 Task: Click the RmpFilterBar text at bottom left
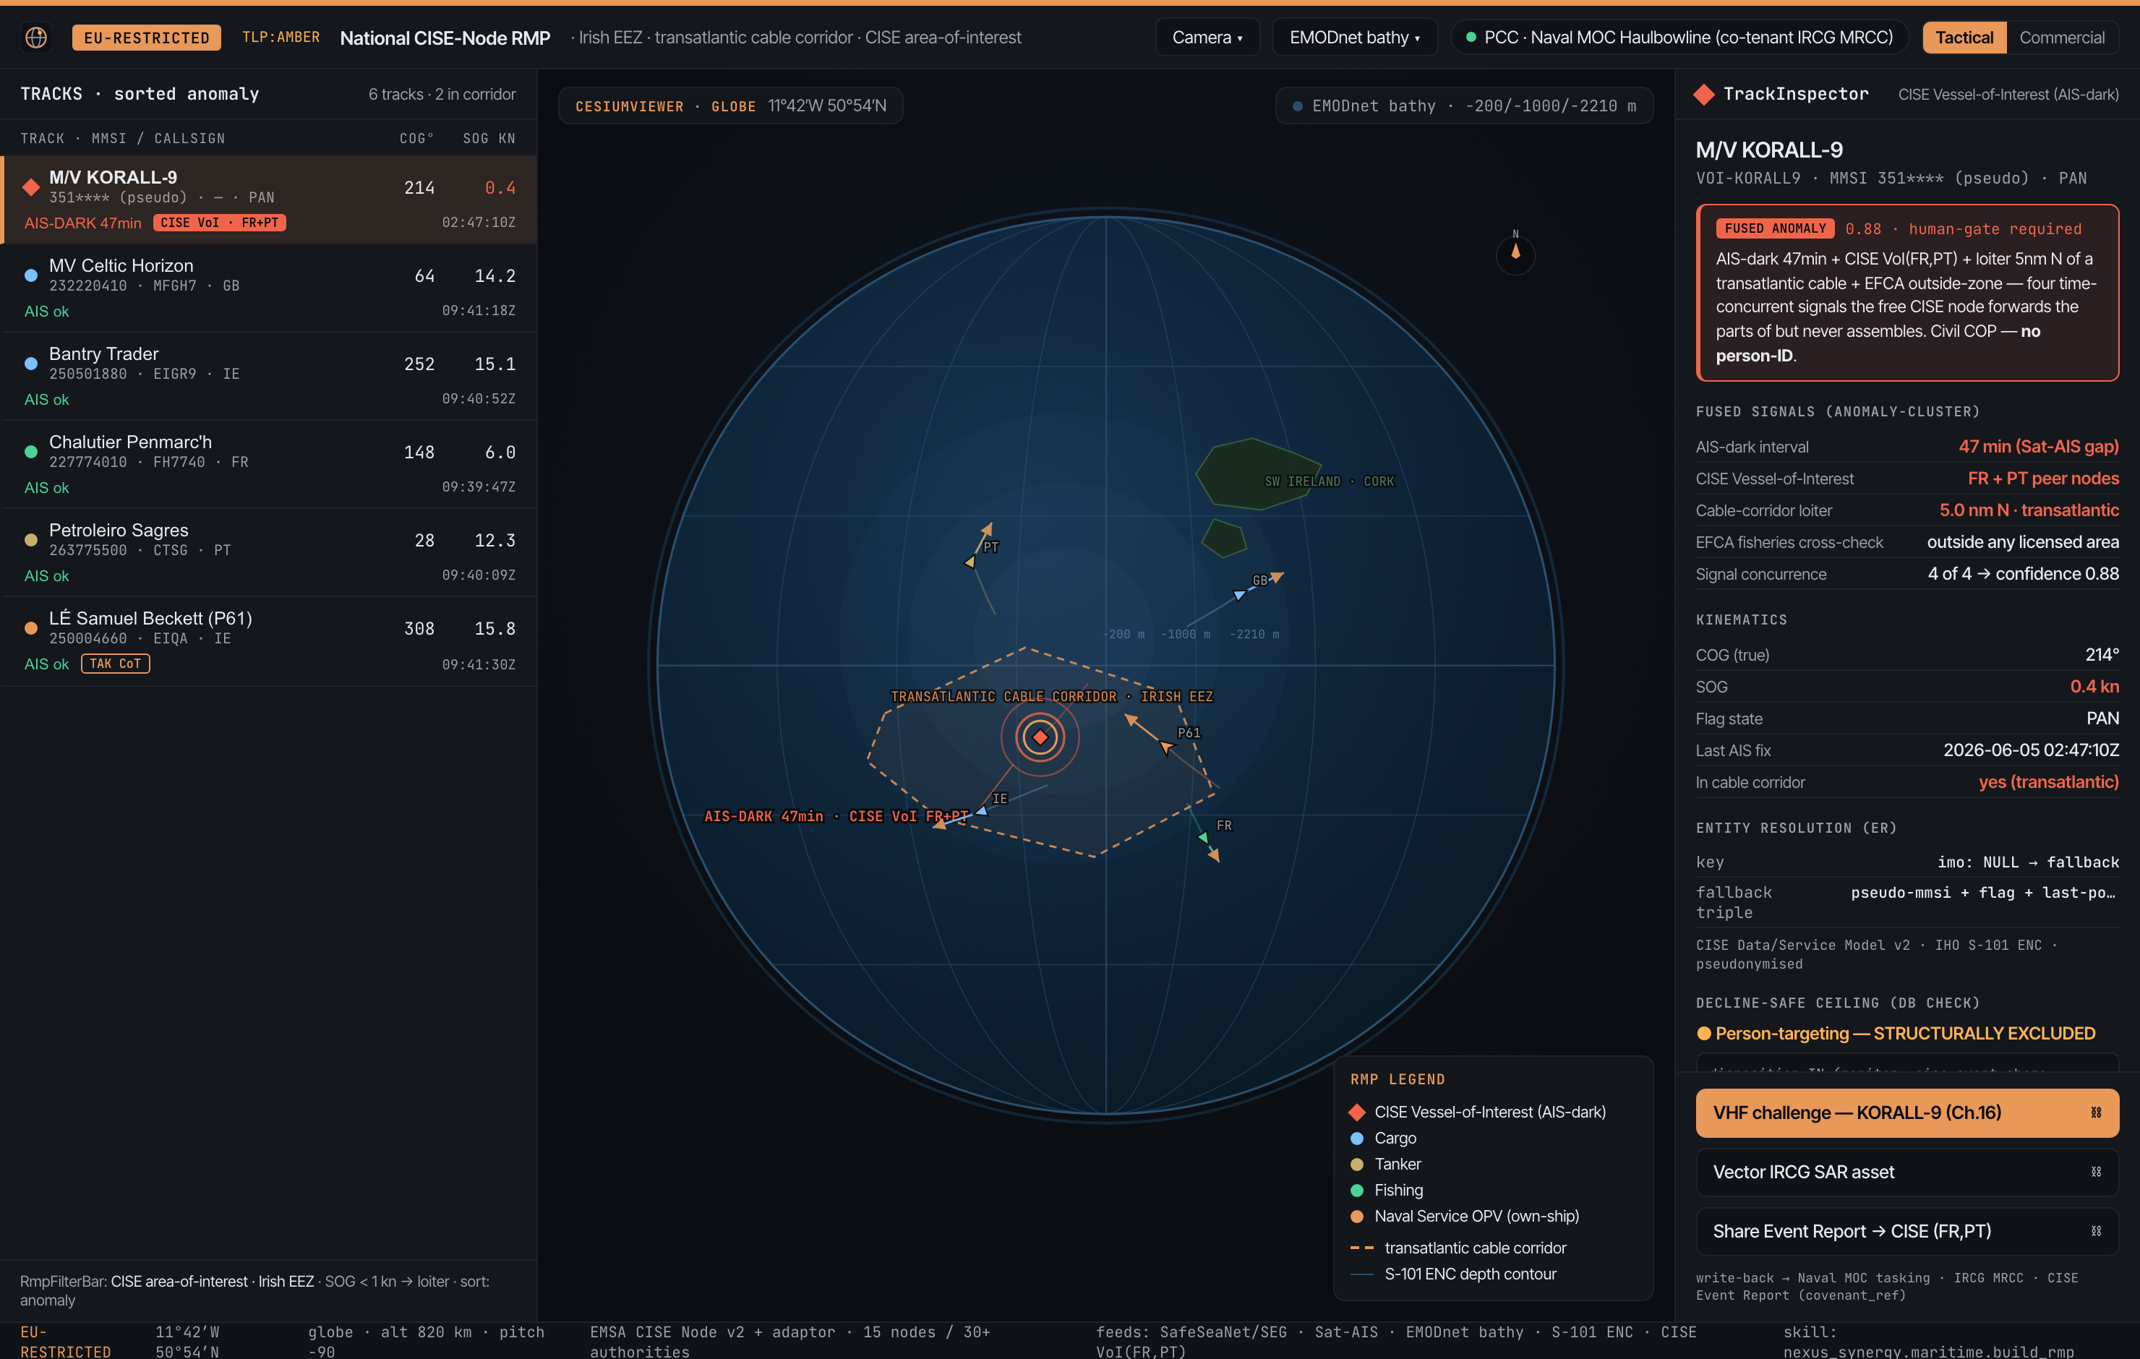tap(255, 1290)
